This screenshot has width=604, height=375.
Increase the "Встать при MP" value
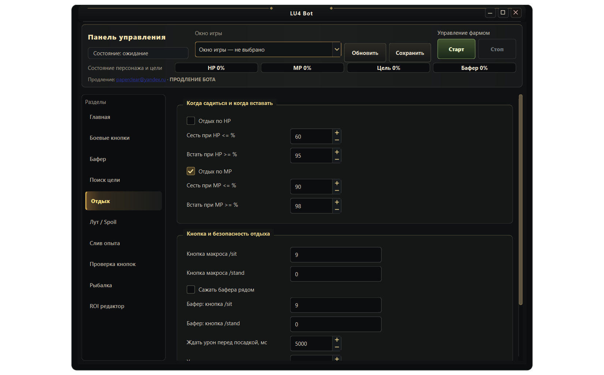point(337,202)
